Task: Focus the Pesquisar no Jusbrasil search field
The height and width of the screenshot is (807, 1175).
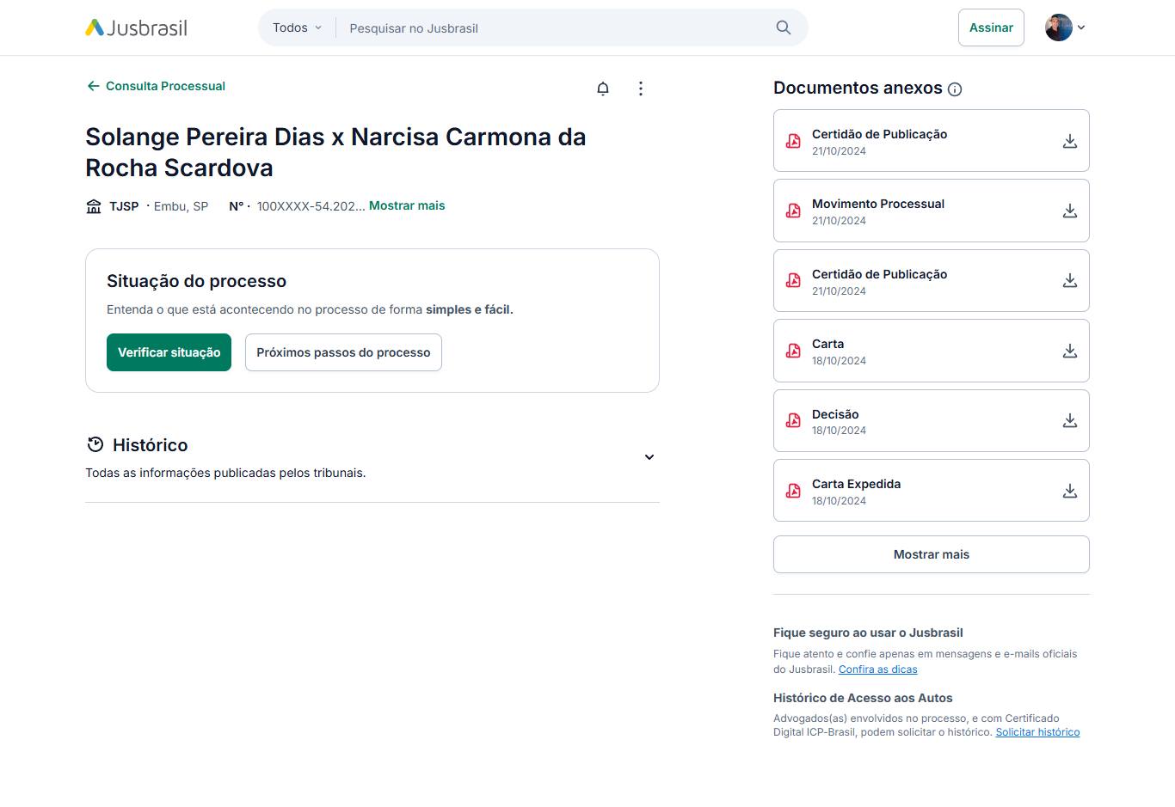Action: [551, 28]
